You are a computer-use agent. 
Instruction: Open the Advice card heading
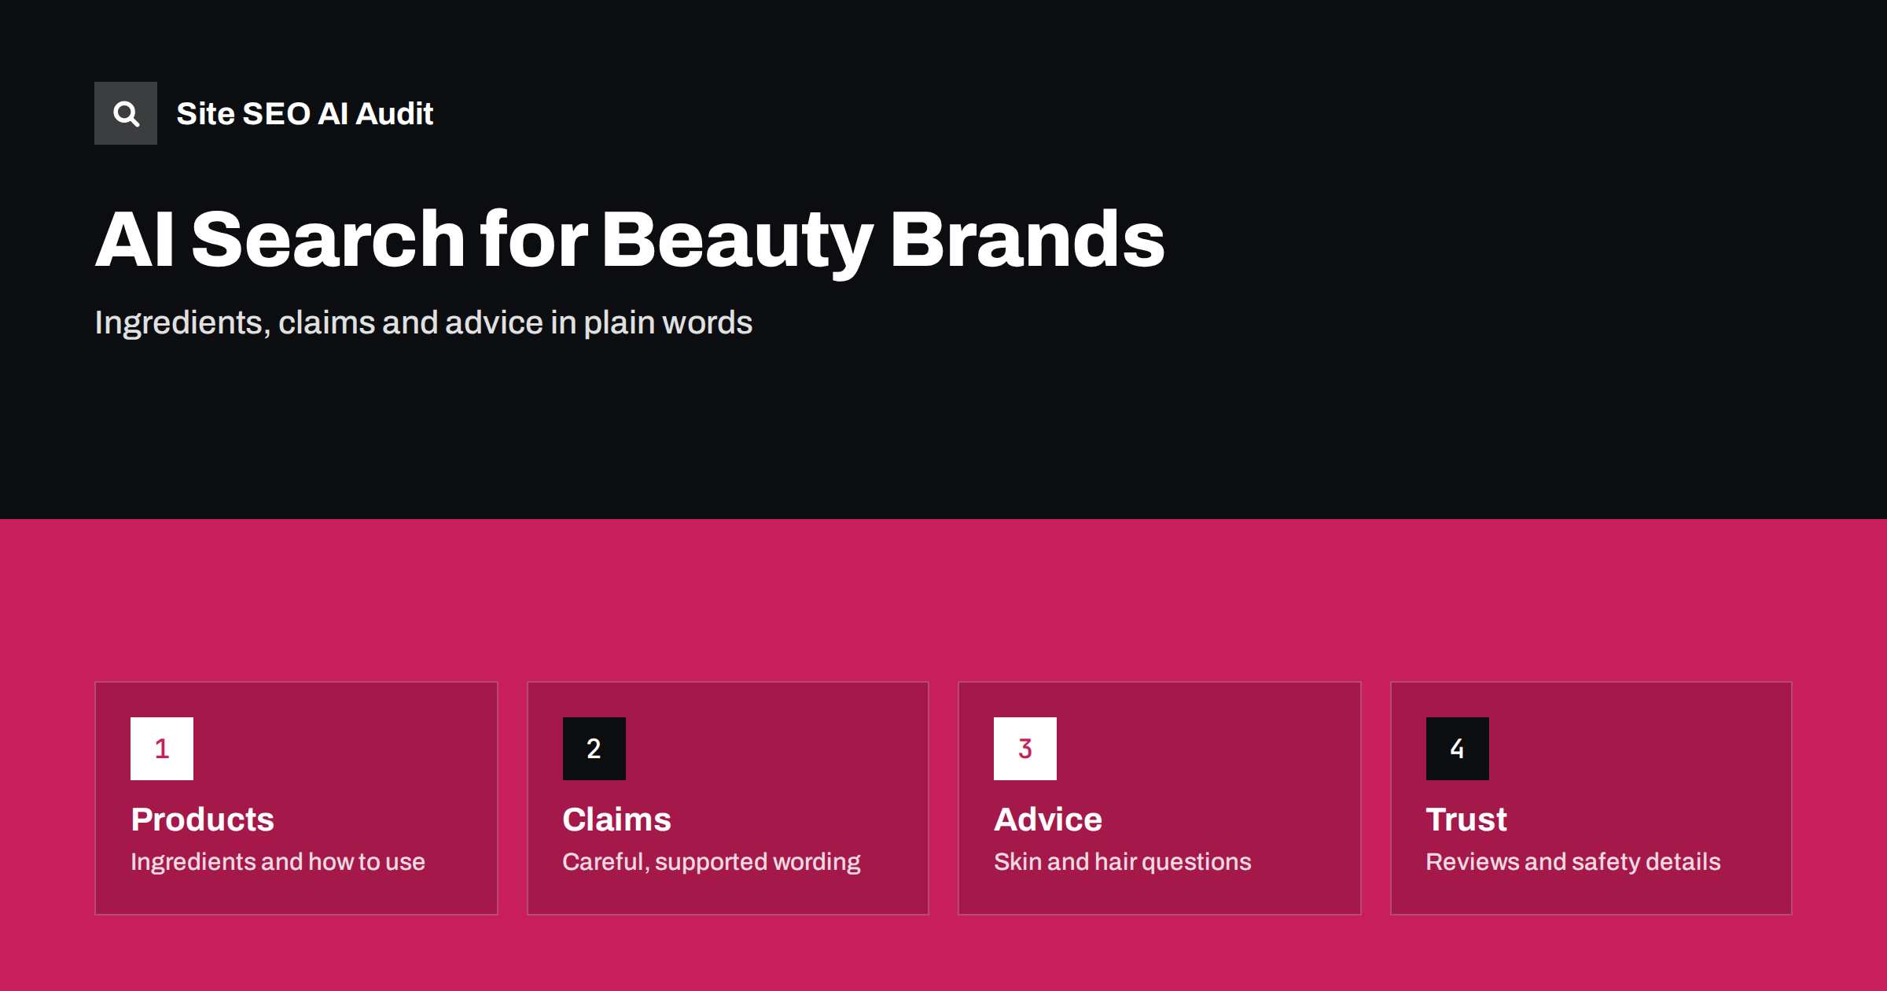pyautogui.click(x=1048, y=820)
